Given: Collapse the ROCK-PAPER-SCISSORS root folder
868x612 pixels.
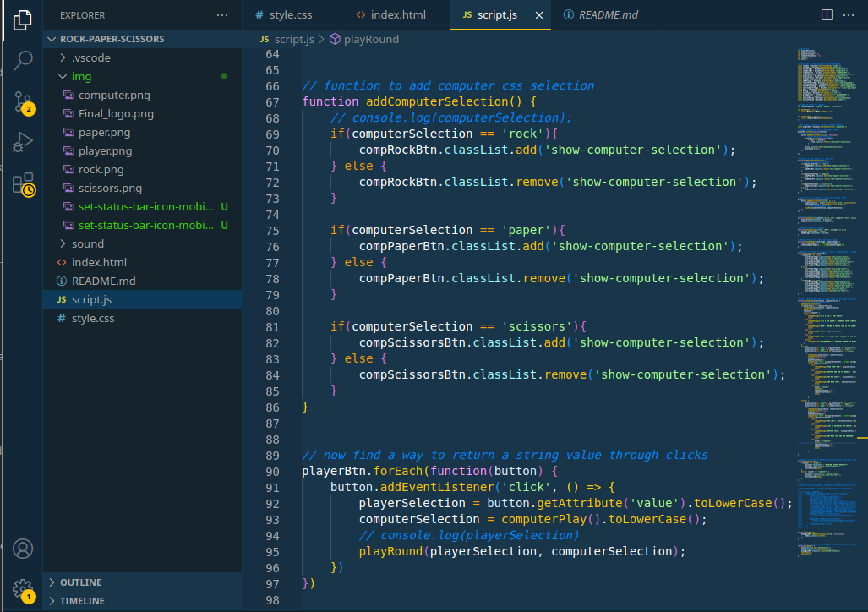Looking at the screenshot, I should [x=52, y=39].
